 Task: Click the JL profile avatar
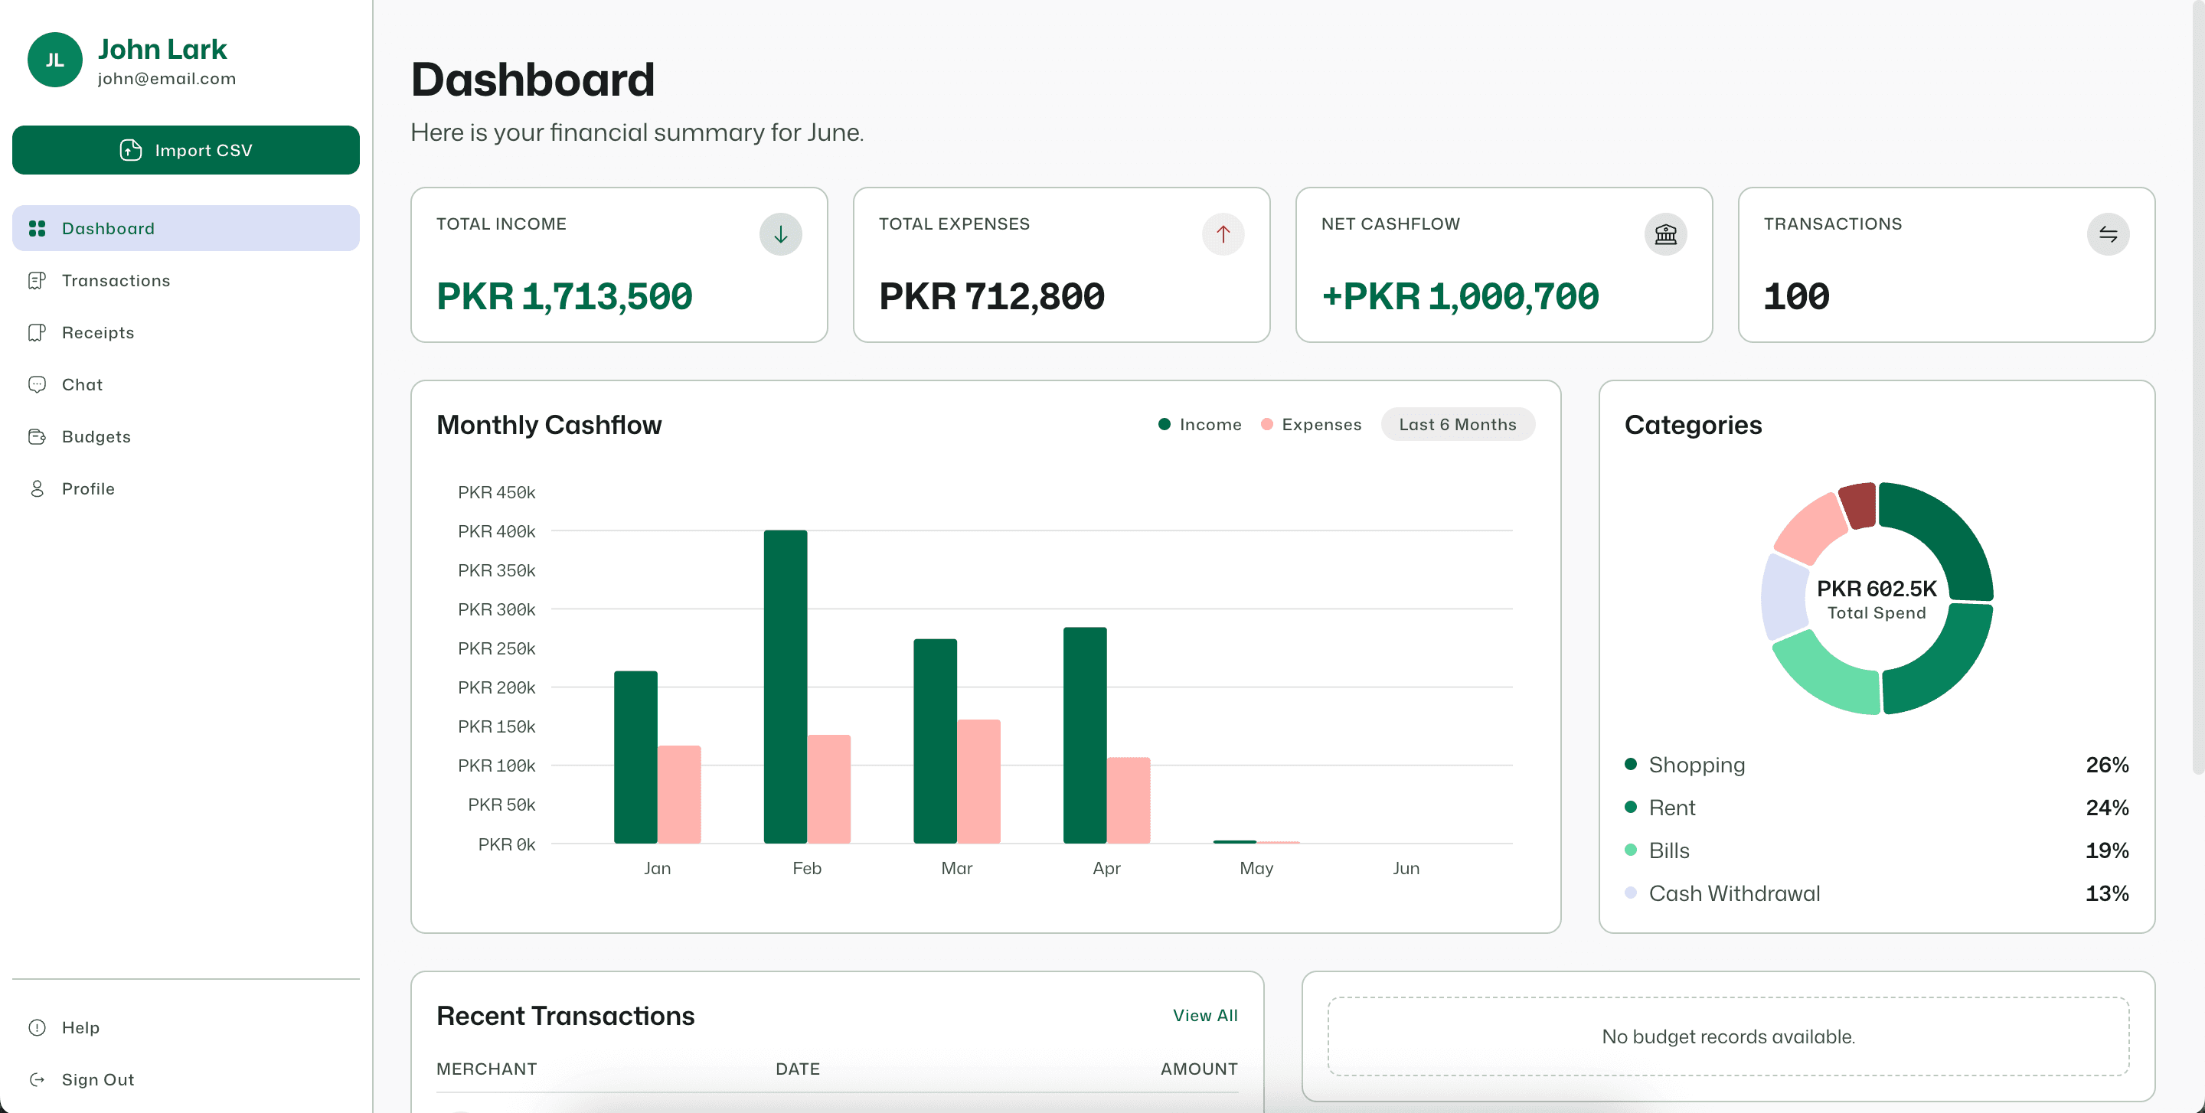[x=55, y=60]
